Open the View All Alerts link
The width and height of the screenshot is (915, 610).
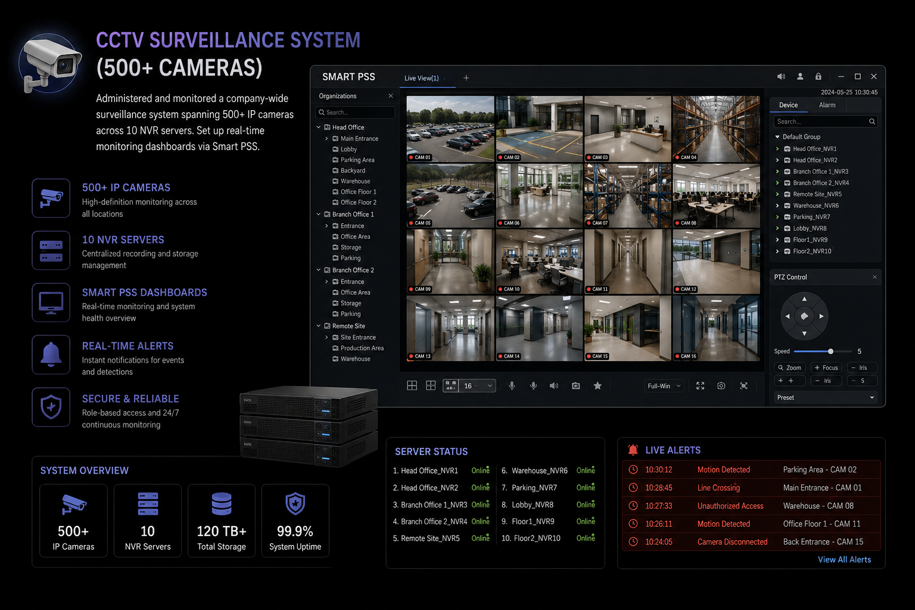pos(844,559)
